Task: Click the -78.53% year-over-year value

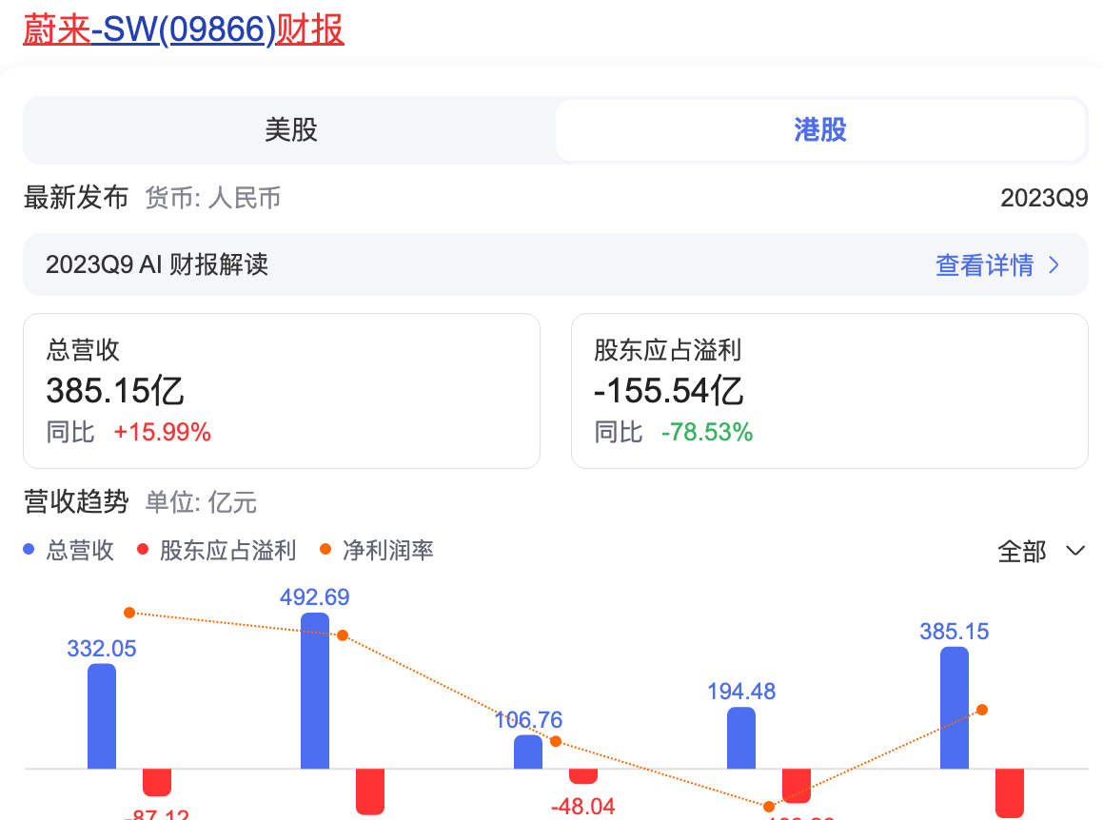Action: point(707,432)
